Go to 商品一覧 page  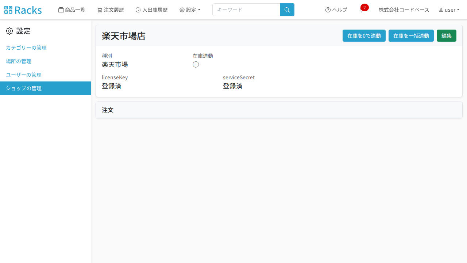(72, 10)
